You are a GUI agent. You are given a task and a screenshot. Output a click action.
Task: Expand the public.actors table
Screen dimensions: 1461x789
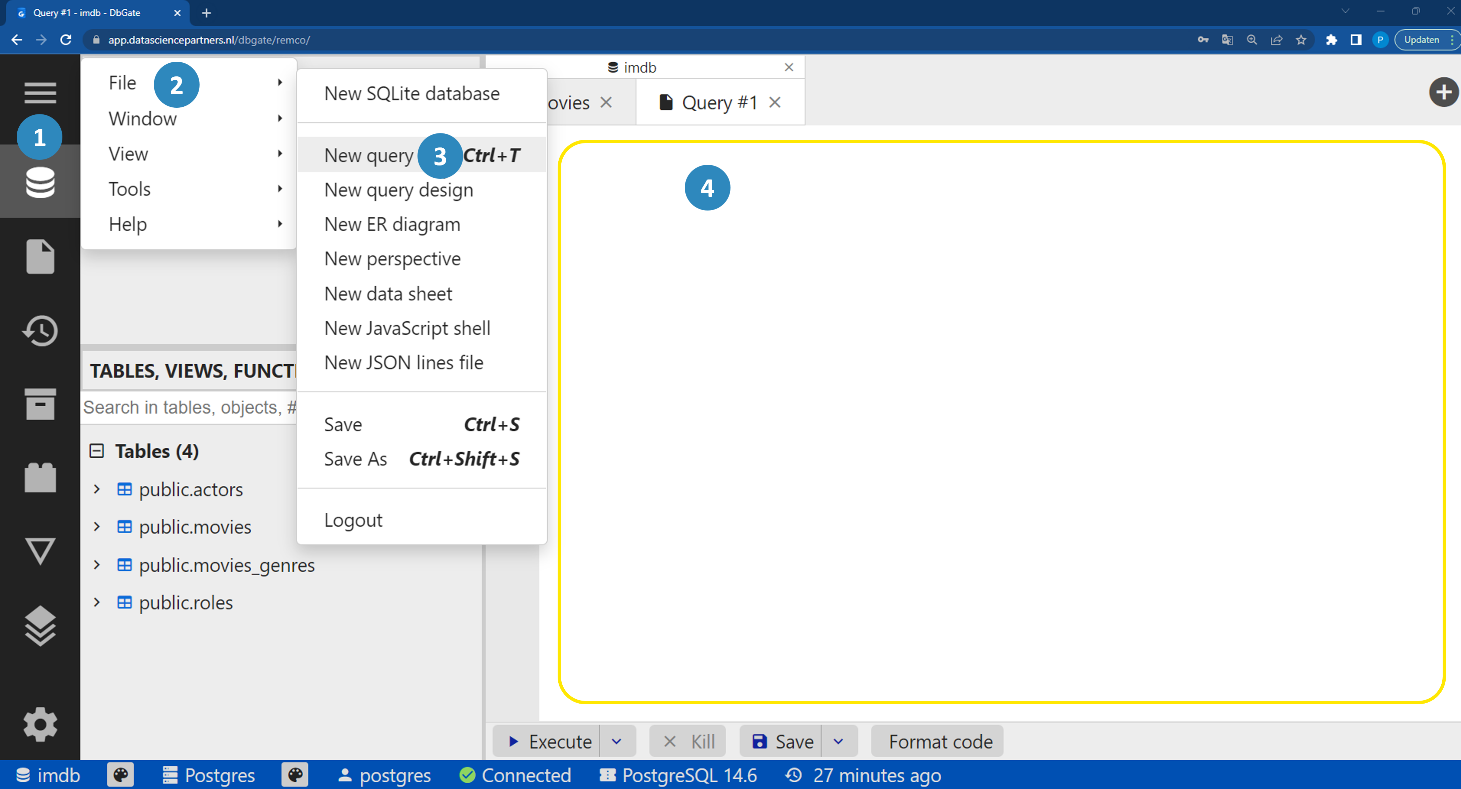(x=96, y=489)
